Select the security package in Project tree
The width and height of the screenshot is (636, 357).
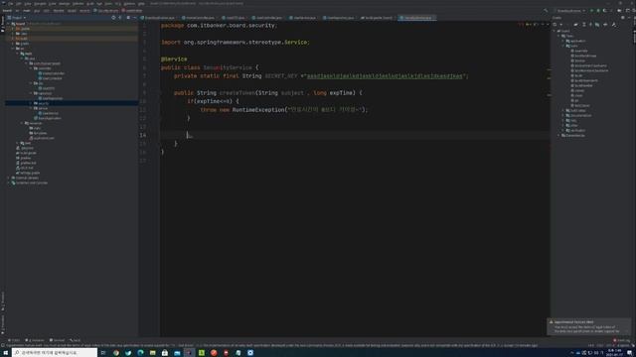(44, 103)
